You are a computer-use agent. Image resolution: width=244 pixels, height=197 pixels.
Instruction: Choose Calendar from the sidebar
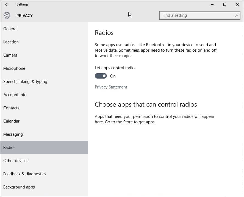pyautogui.click(x=11, y=121)
